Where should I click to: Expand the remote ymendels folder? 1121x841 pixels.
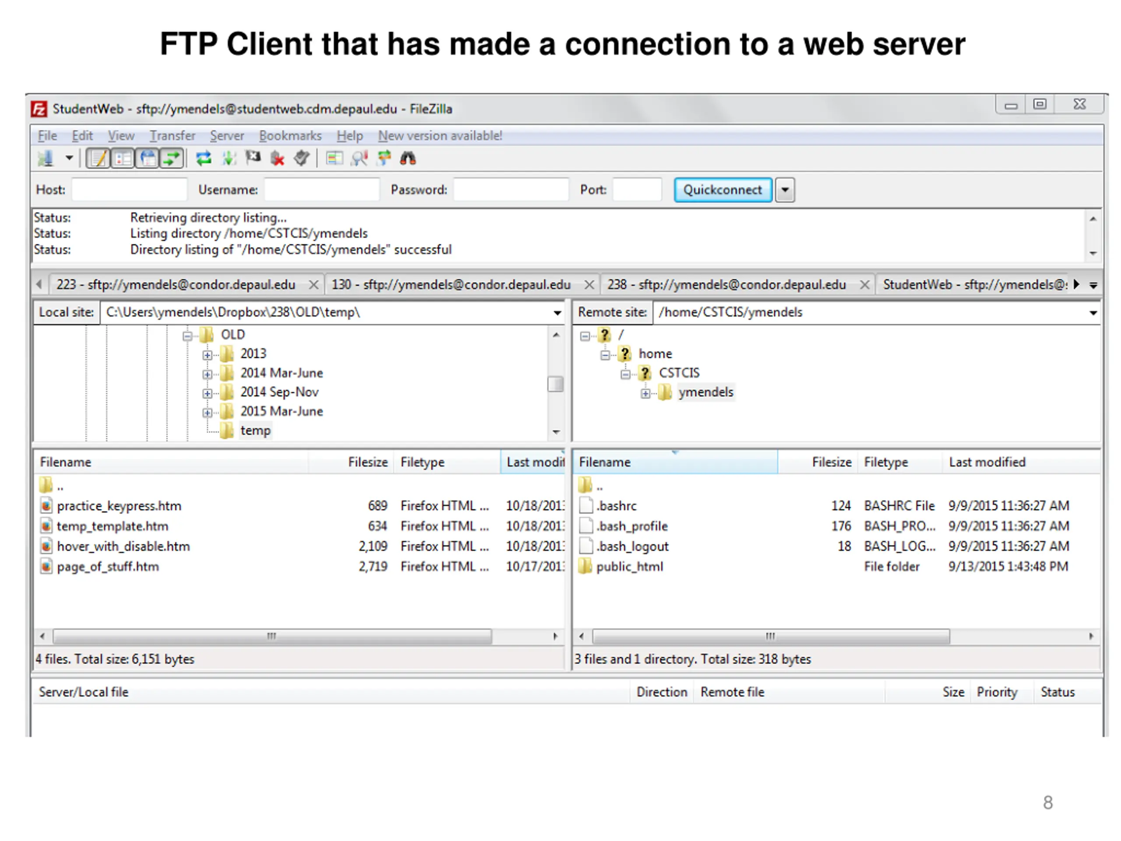(x=645, y=393)
